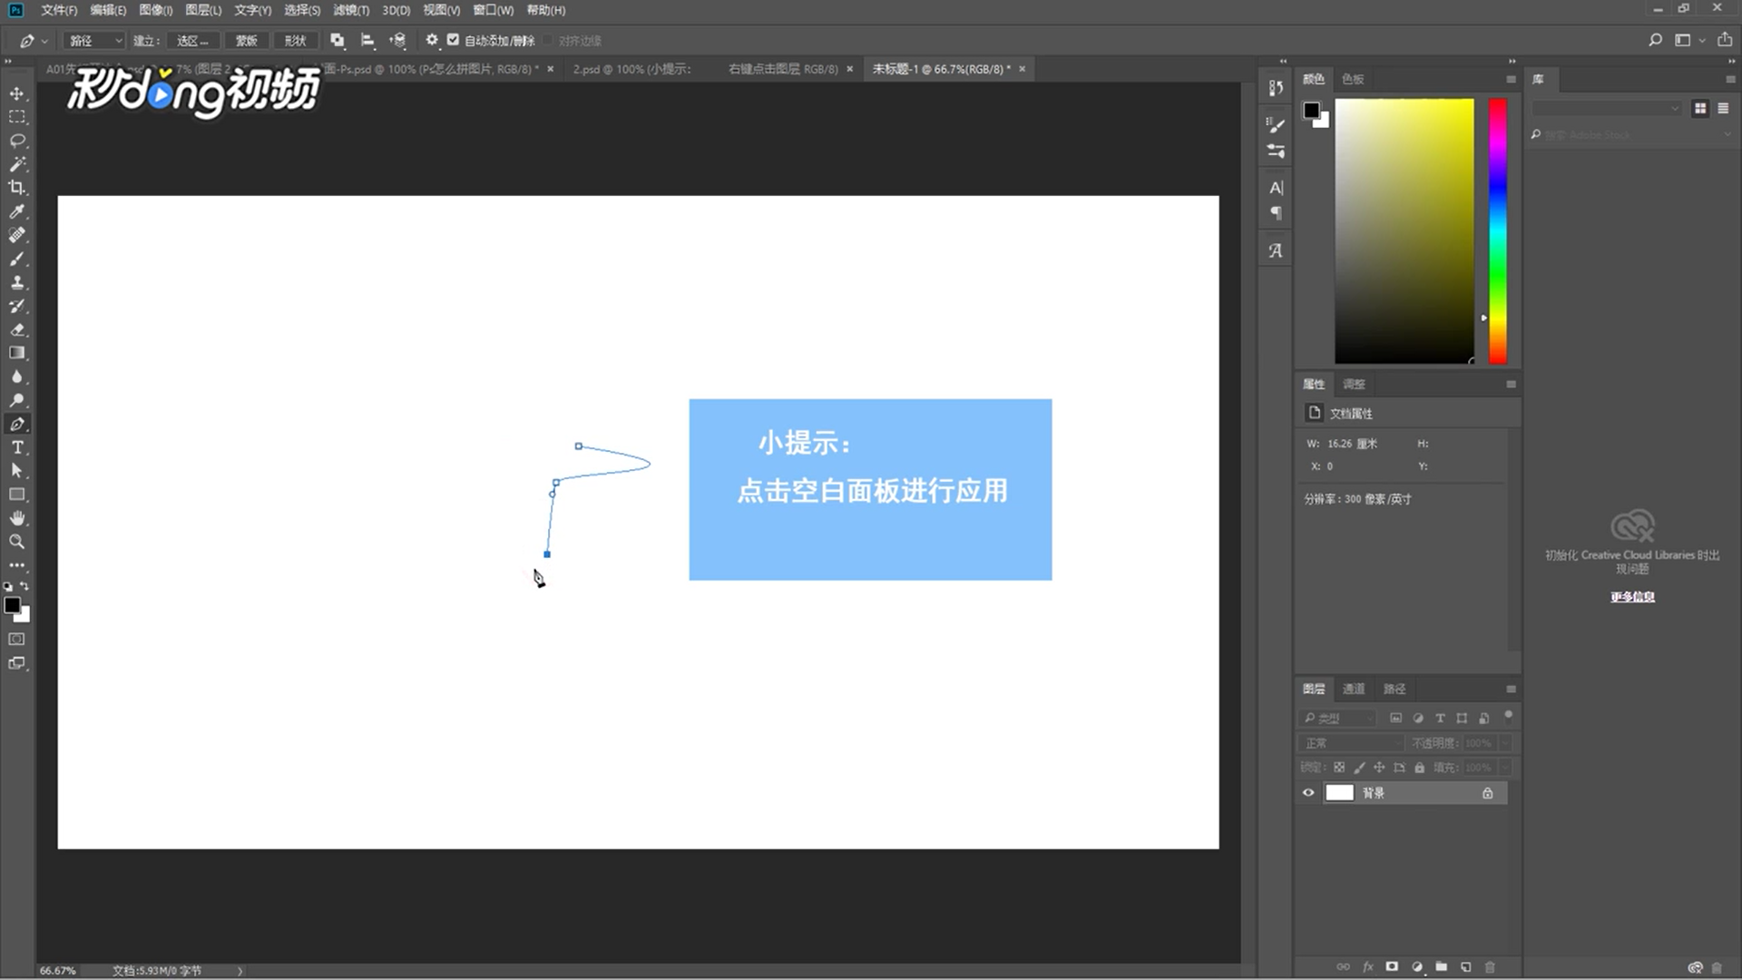Click the rainbow hue slider strip
The height and width of the screenshot is (980, 1742).
click(x=1497, y=231)
